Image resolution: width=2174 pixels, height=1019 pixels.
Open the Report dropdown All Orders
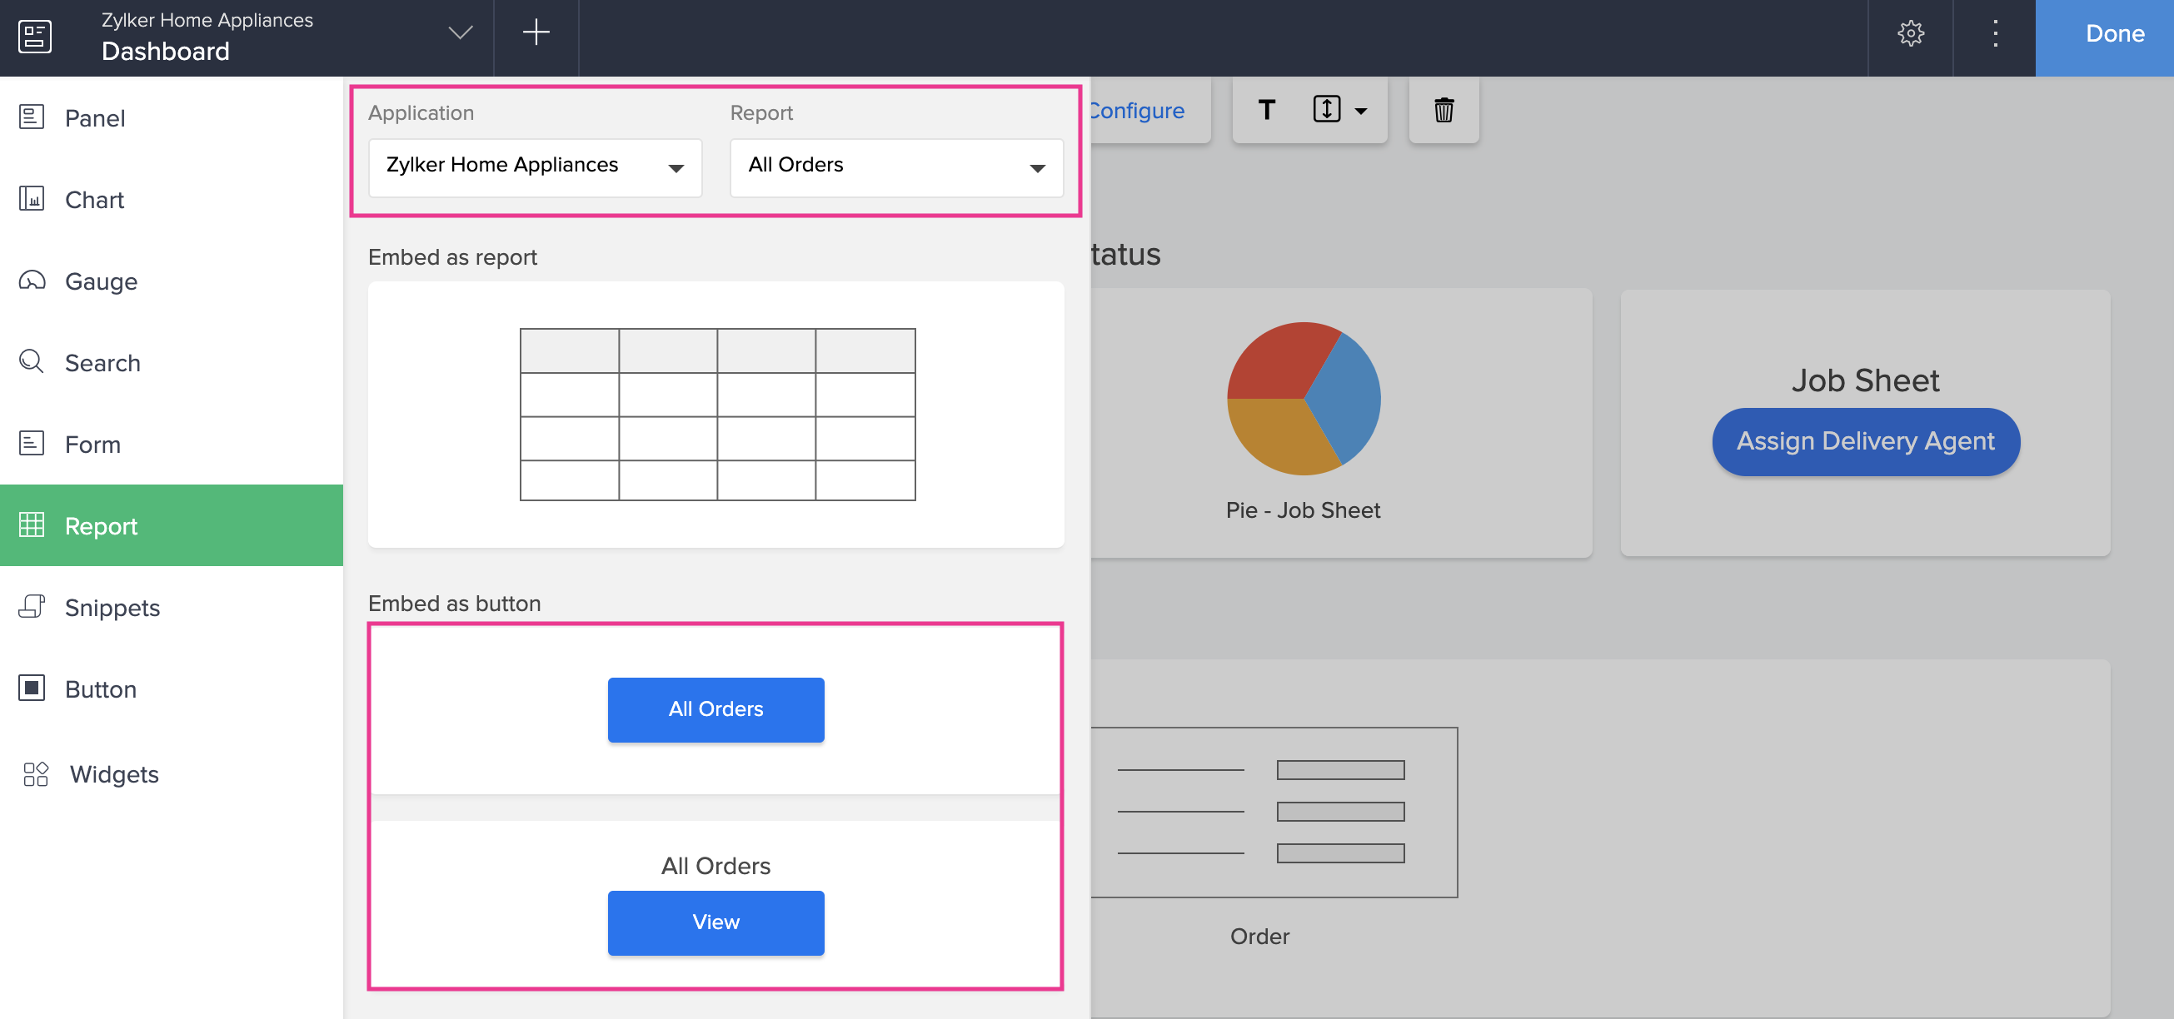coord(895,167)
